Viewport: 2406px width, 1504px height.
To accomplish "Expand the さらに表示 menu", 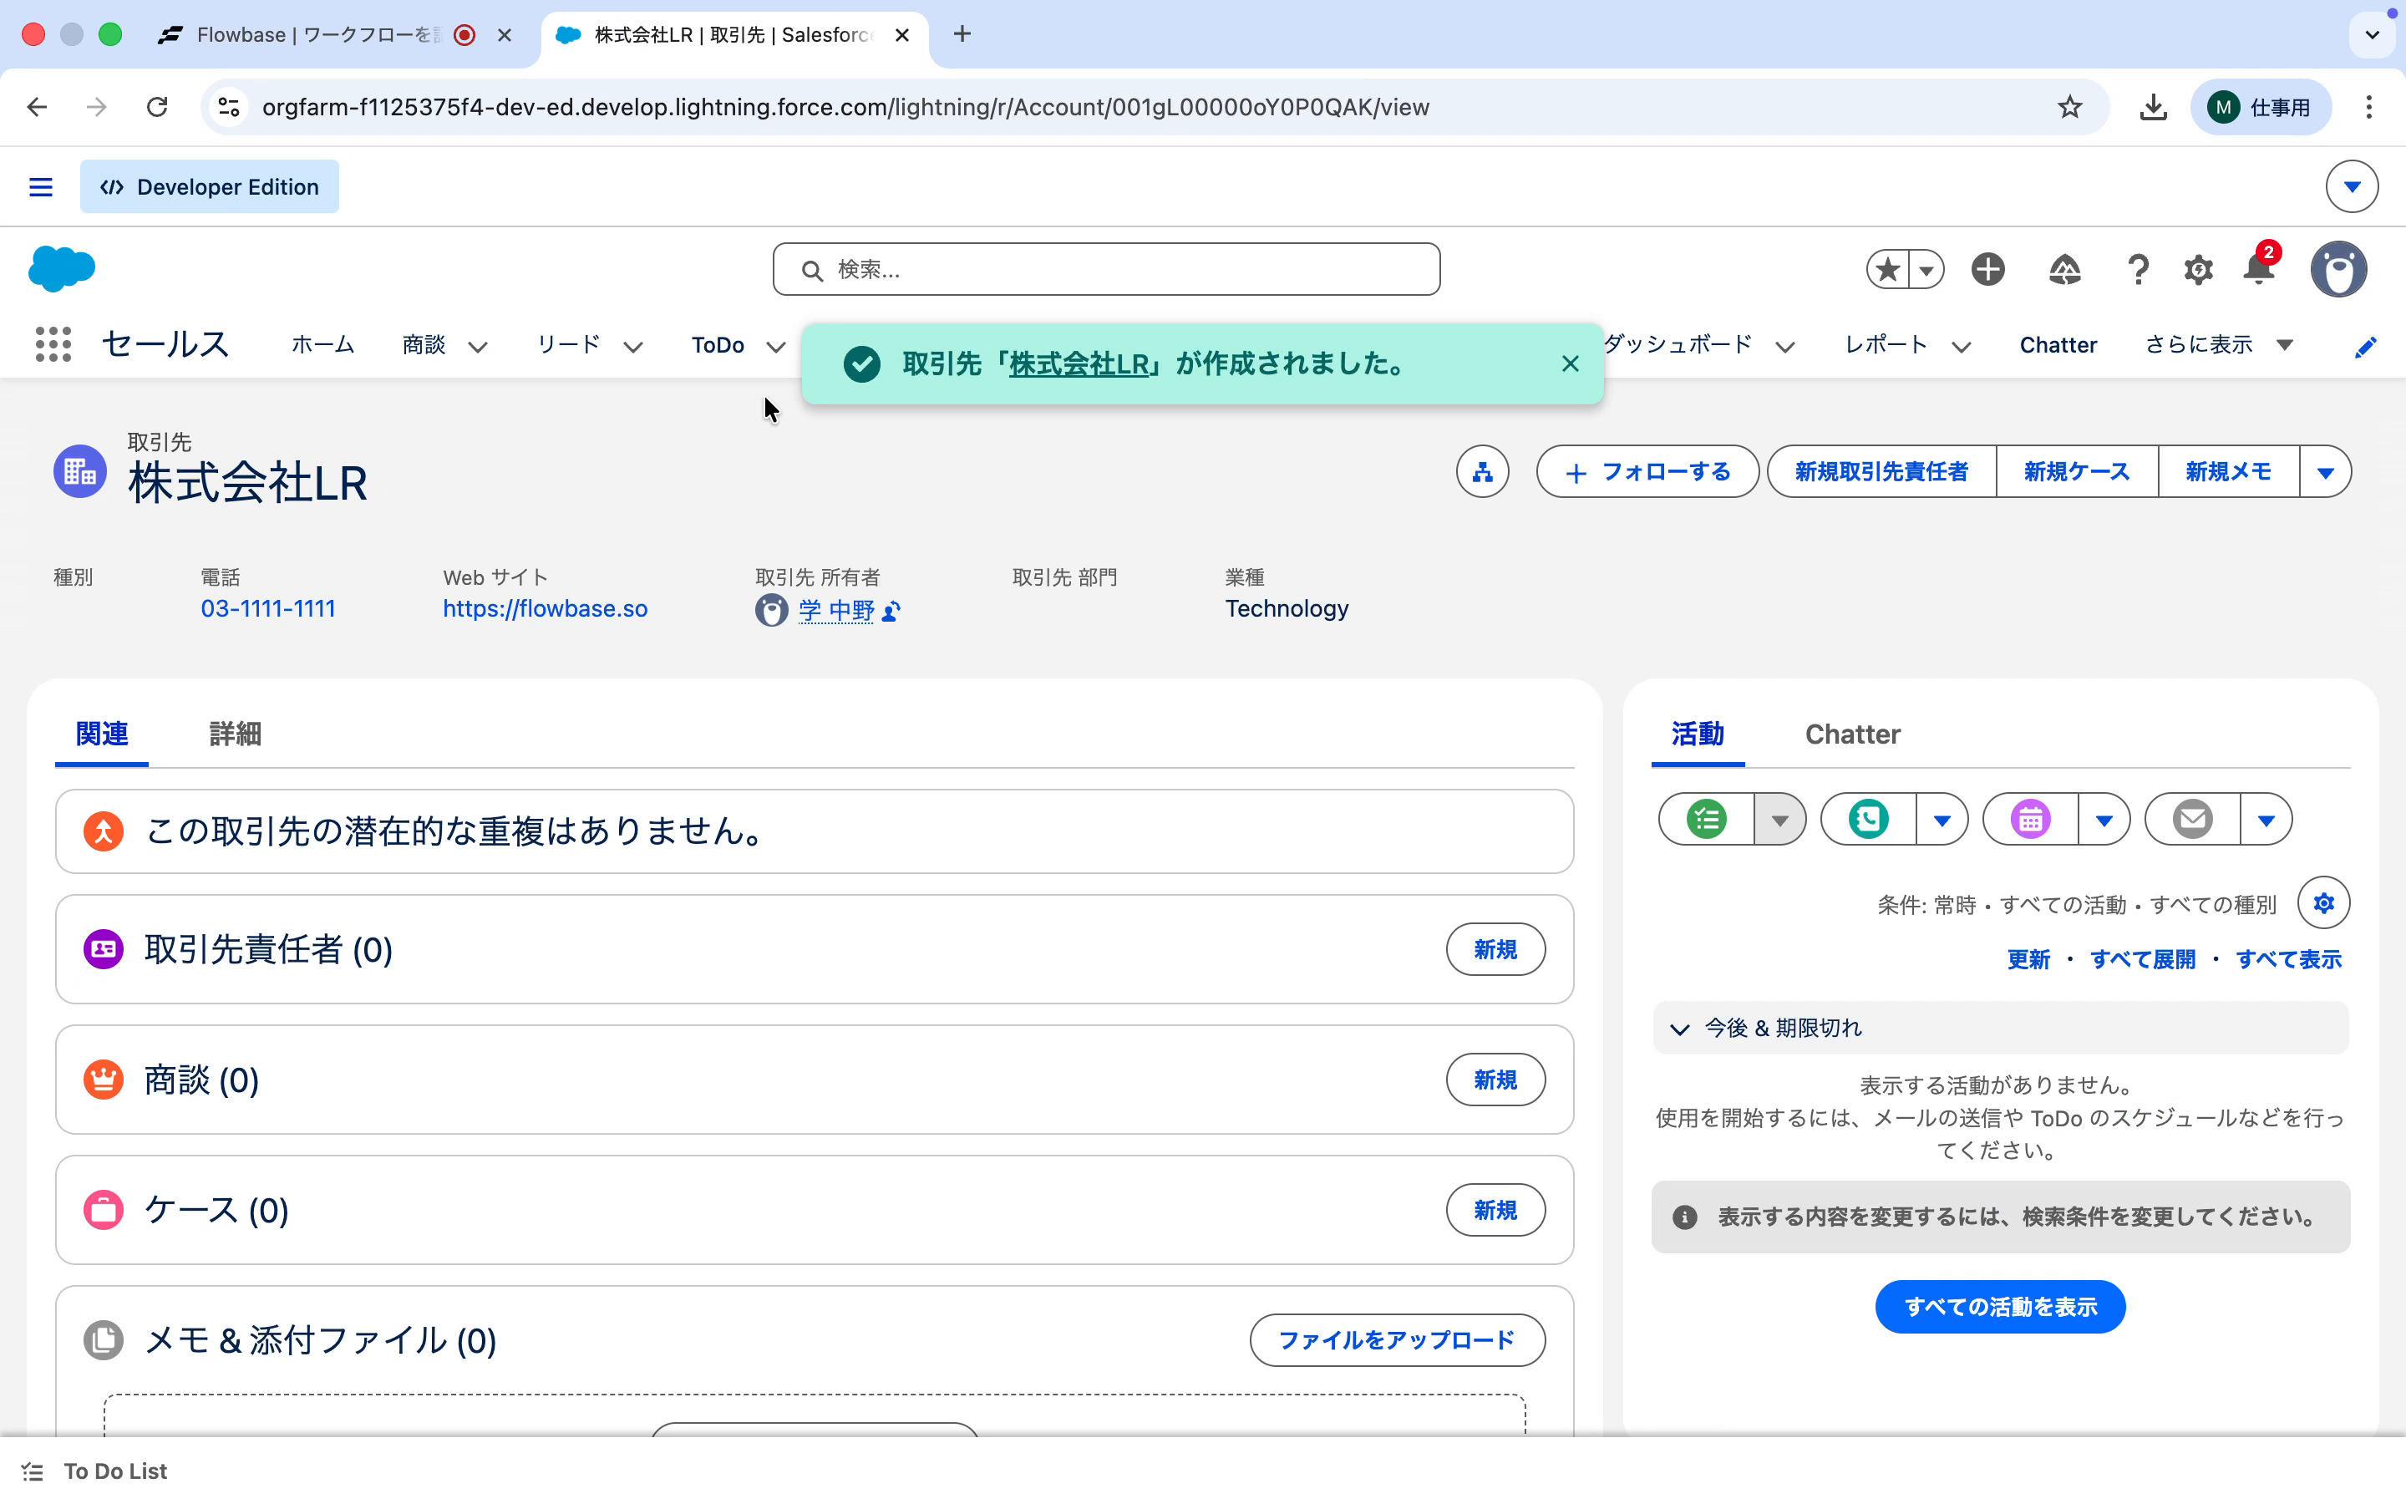I will pyautogui.click(x=2219, y=344).
